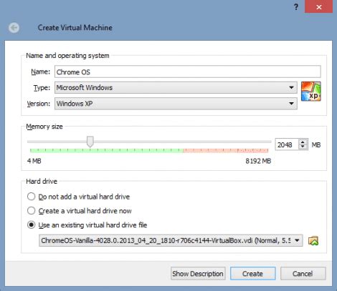Decrease memory with the spinner down arrow
Screen dimensions: 337x291
coord(303,147)
